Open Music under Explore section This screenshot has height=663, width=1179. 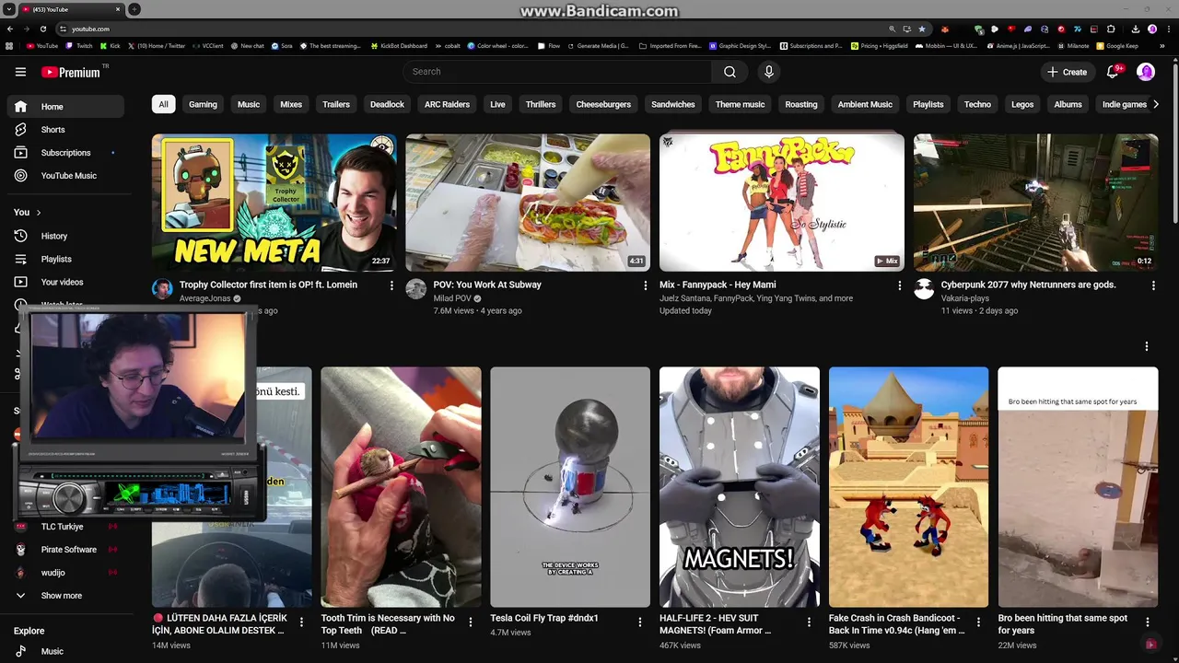click(65, 651)
